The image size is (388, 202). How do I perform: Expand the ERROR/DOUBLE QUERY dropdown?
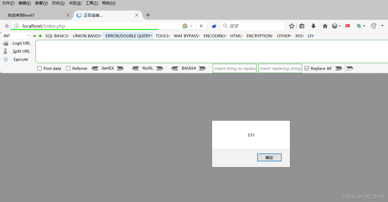click(129, 36)
